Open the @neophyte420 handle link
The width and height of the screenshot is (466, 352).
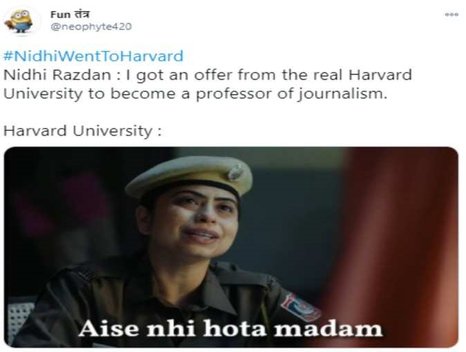[91, 26]
